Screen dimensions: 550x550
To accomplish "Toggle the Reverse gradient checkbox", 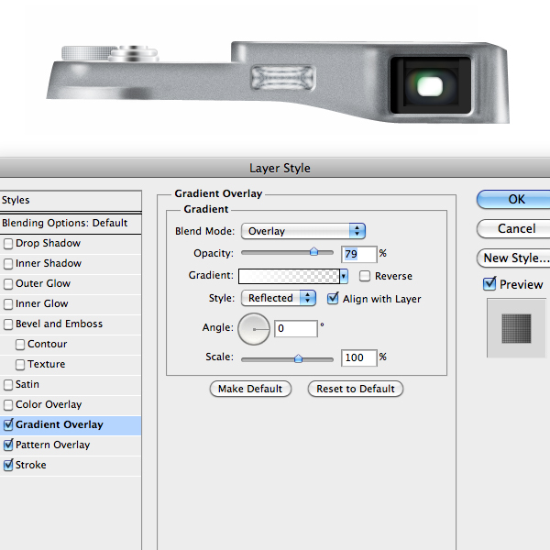I will [x=365, y=276].
